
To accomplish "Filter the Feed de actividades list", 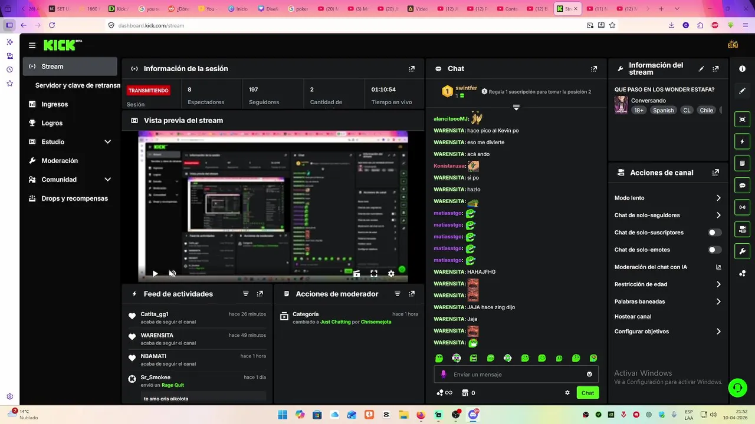I will pos(246,294).
